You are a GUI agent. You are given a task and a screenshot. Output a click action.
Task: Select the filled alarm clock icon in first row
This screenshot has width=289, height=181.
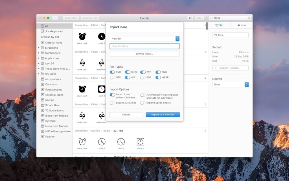tap(82, 37)
